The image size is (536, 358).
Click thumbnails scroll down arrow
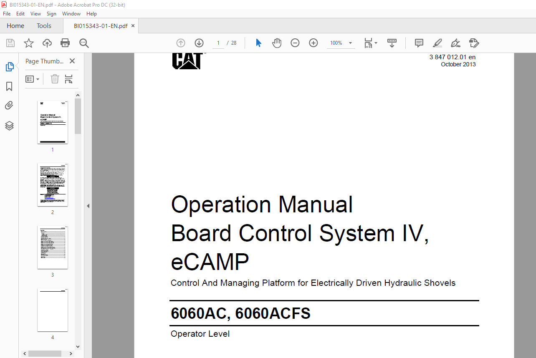(x=78, y=346)
